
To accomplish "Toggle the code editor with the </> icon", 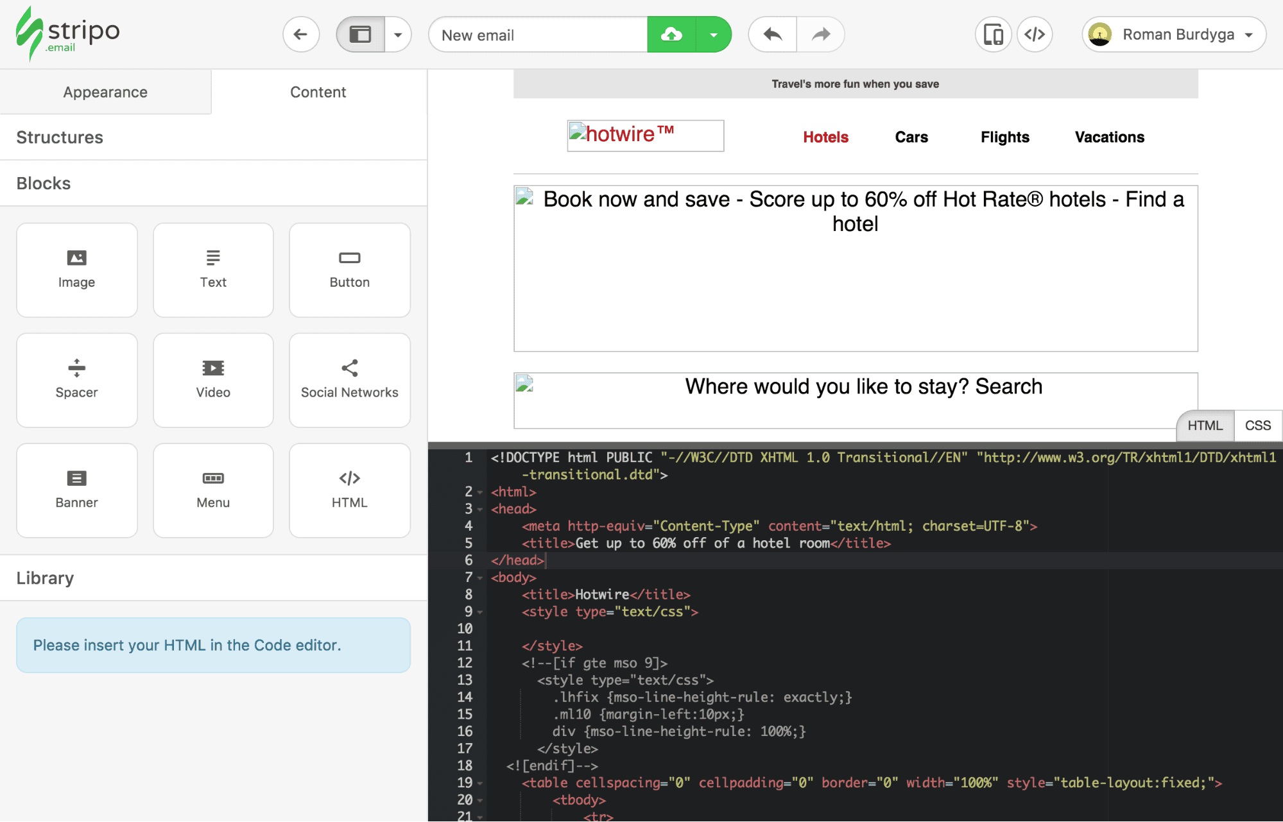I will 1034,34.
